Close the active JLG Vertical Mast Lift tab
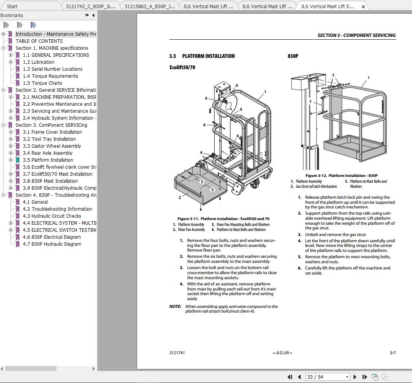 tap(363, 7)
